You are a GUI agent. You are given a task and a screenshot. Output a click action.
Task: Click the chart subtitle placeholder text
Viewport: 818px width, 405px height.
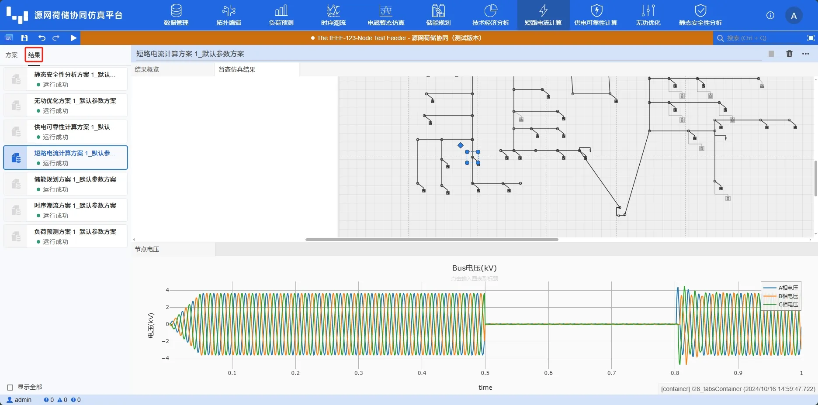coord(475,278)
